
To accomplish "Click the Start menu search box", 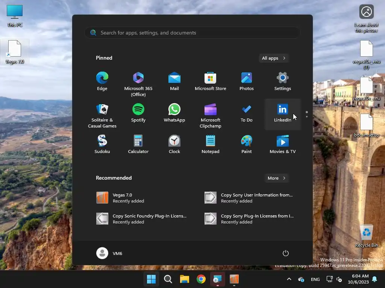I will 192,33.
